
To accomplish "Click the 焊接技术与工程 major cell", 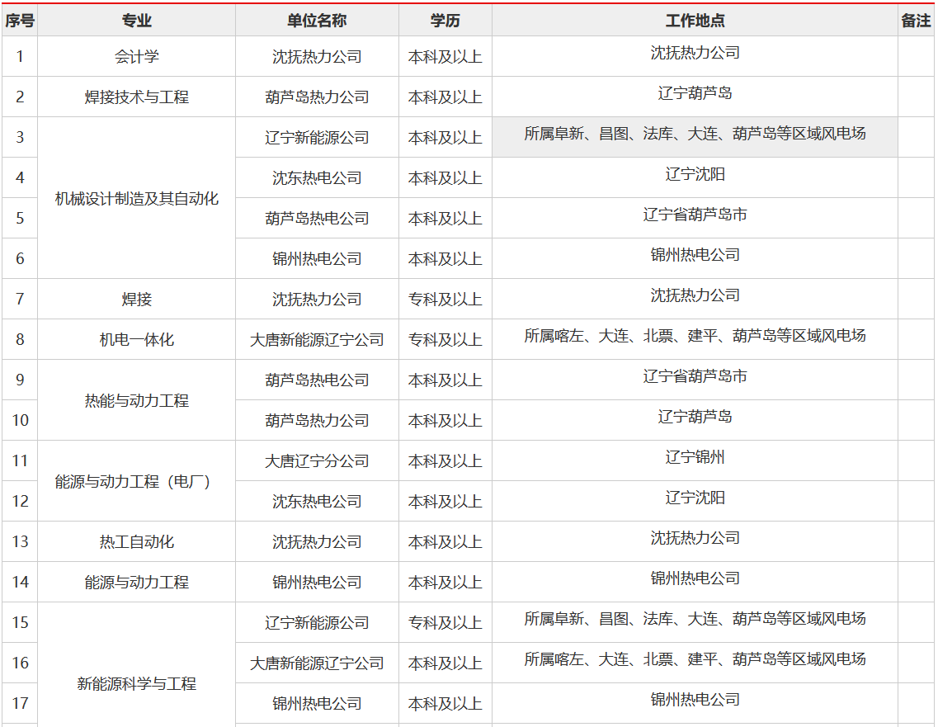I will [136, 97].
